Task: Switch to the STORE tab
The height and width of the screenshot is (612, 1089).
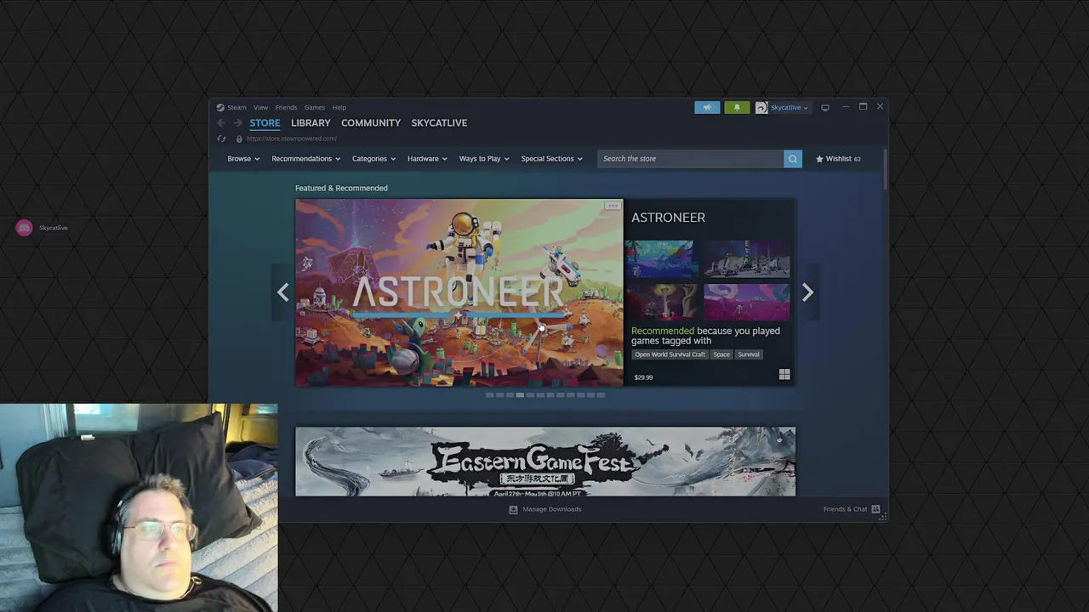Action: coord(265,123)
